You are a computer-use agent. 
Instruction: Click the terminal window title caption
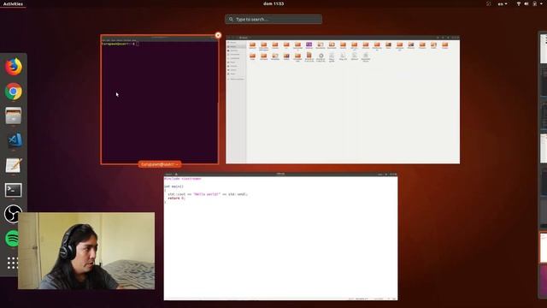click(160, 164)
